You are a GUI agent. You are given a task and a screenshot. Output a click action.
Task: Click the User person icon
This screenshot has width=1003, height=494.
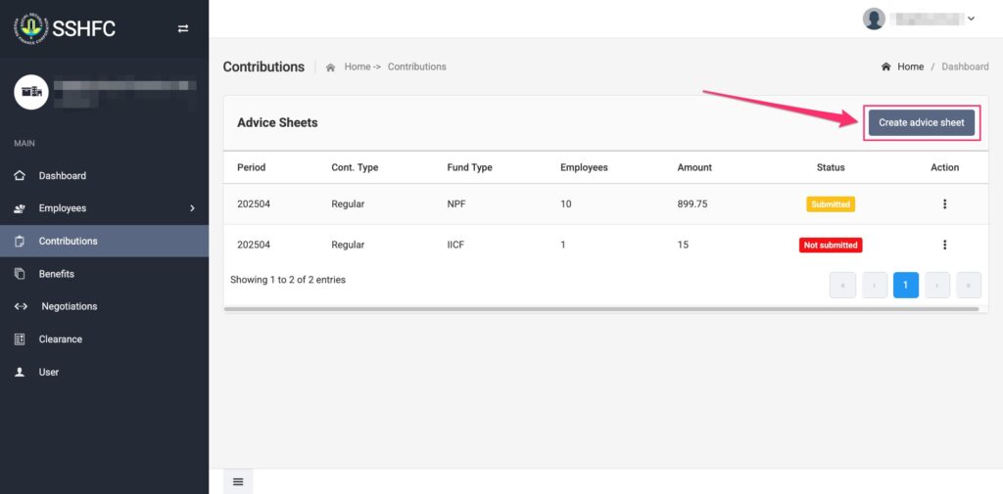(x=20, y=372)
